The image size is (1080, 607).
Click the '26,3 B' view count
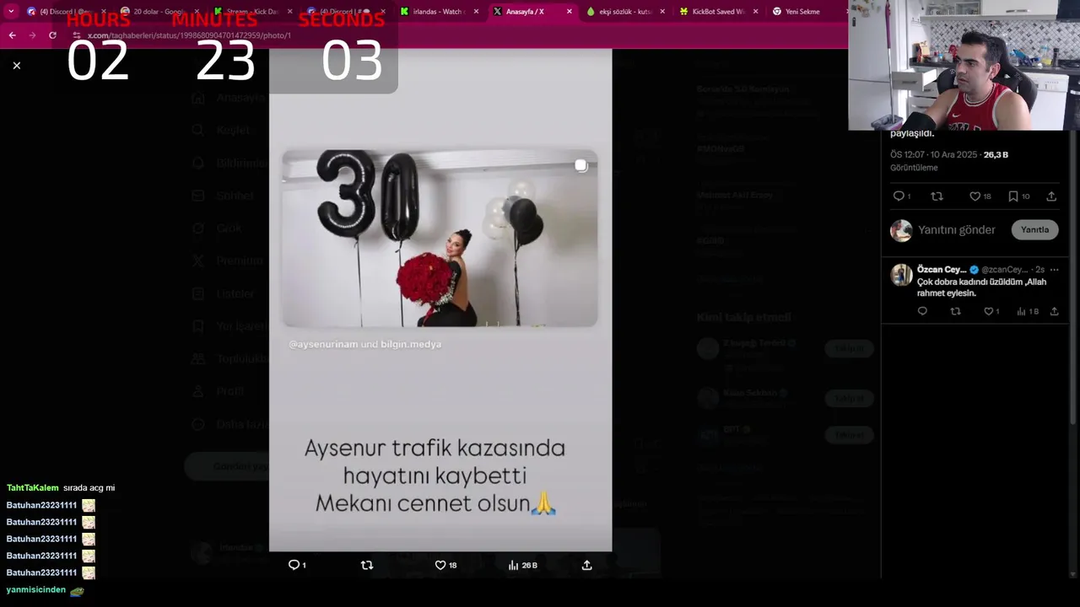tap(996, 155)
